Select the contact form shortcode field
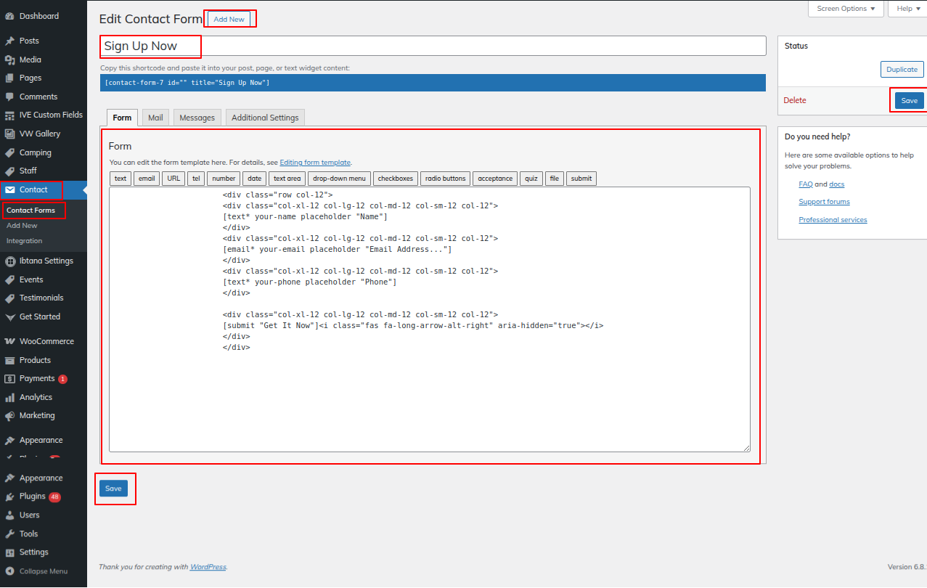Viewport: 927px width, 588px height. click(433, 83)
